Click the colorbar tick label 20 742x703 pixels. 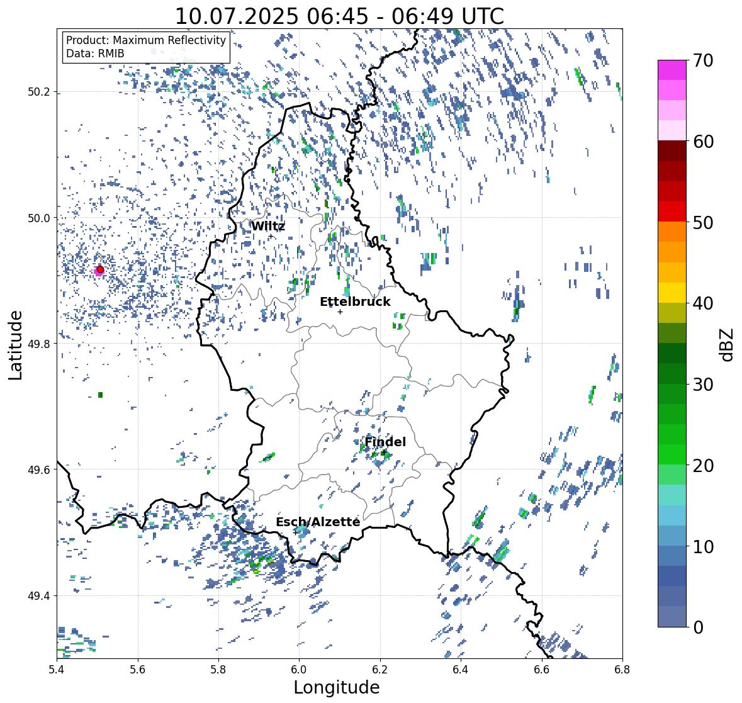pyautogui.click(x=703, y=466)
